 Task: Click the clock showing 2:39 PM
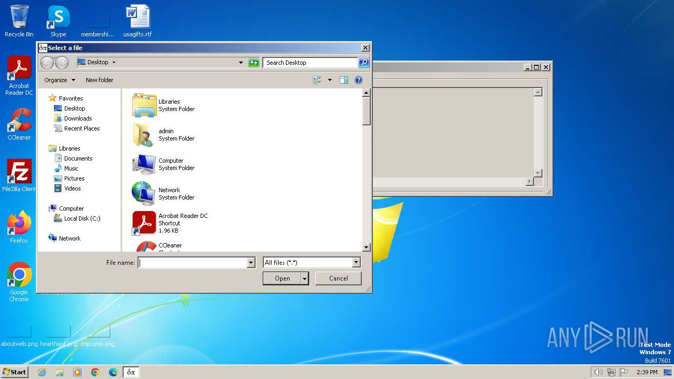coord(647,372)
